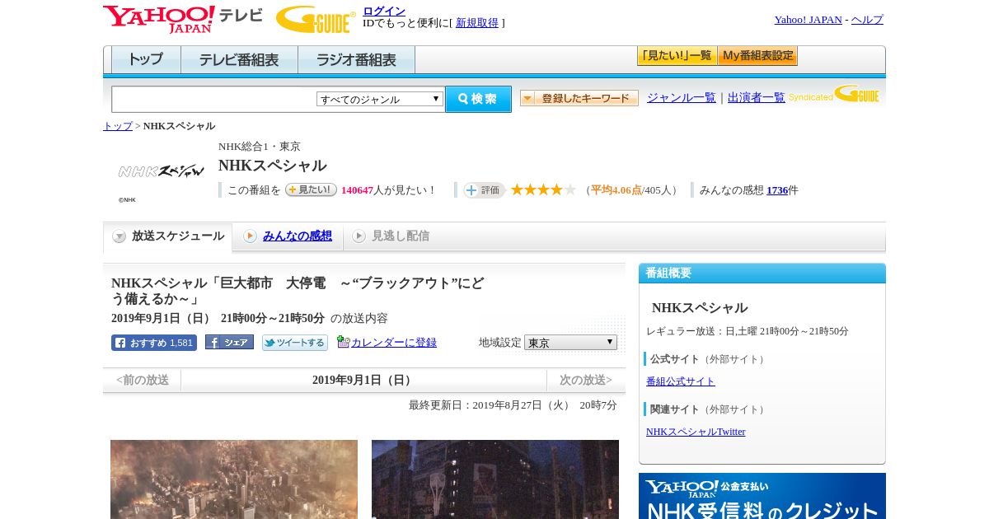Add program with 見たい! plus button

311,189
